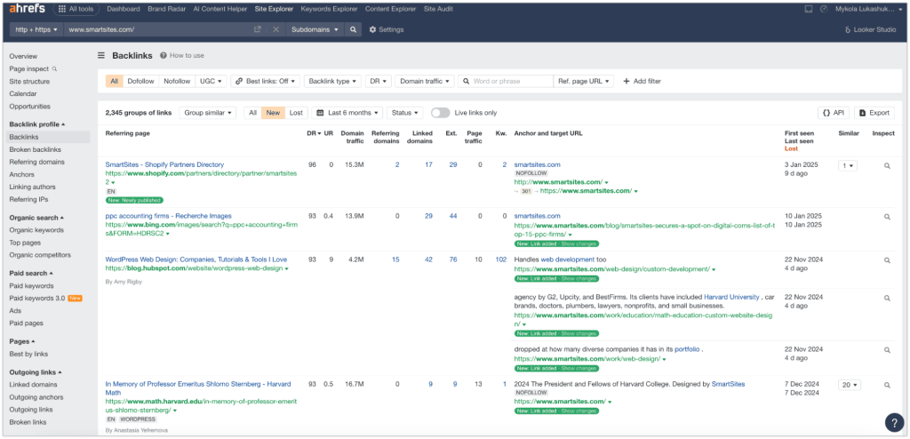Screen dimensions: 910x439
Task: Open Content Explorer
Action: [x=391, y=9]
